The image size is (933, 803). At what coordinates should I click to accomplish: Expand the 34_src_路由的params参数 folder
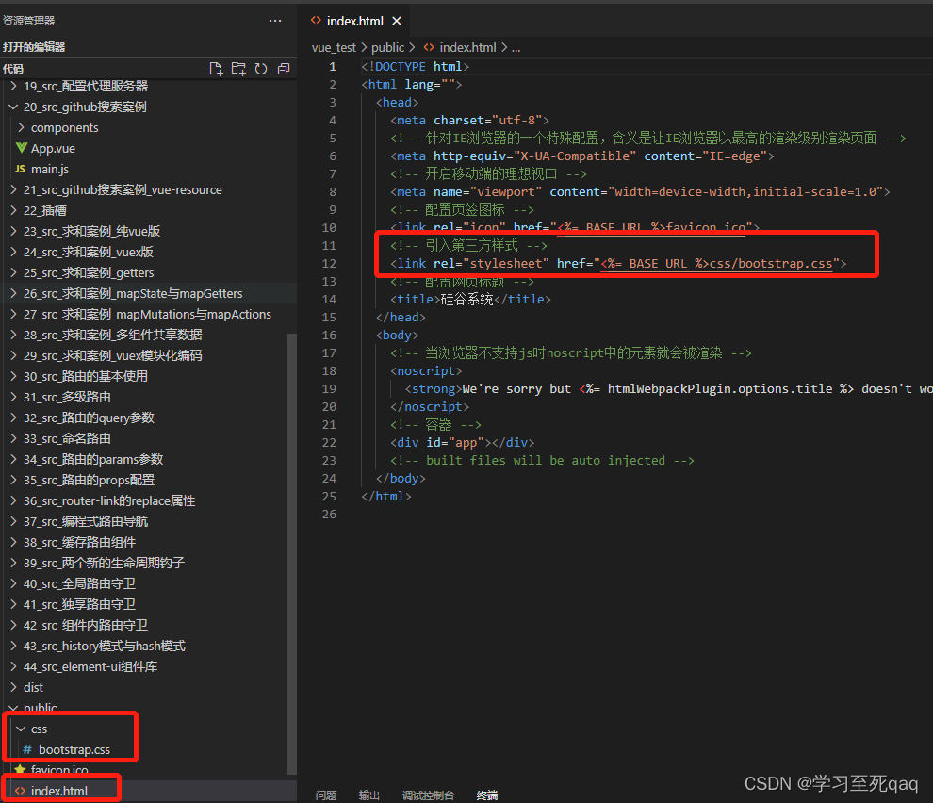pos(92,460)
